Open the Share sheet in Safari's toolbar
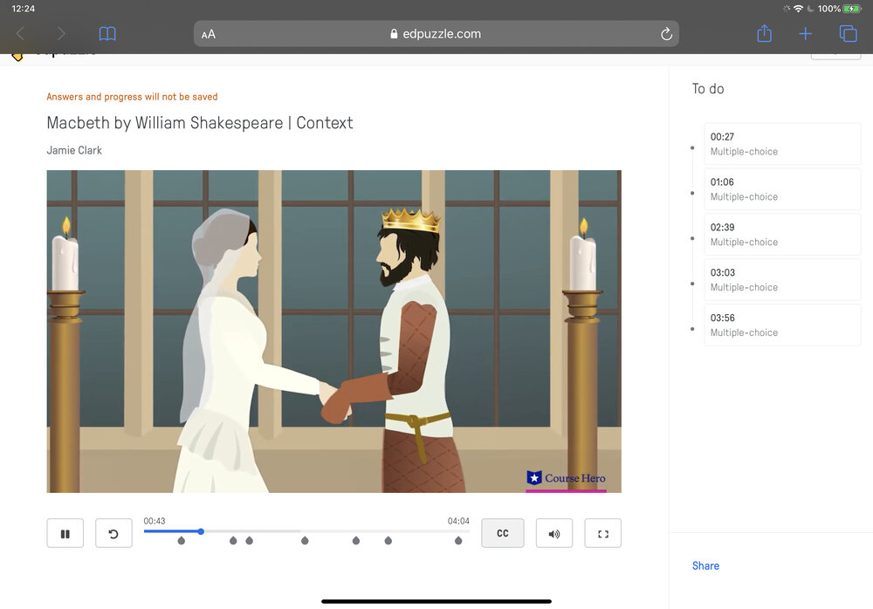Viewport: 873px width, 609px height. 764,33
